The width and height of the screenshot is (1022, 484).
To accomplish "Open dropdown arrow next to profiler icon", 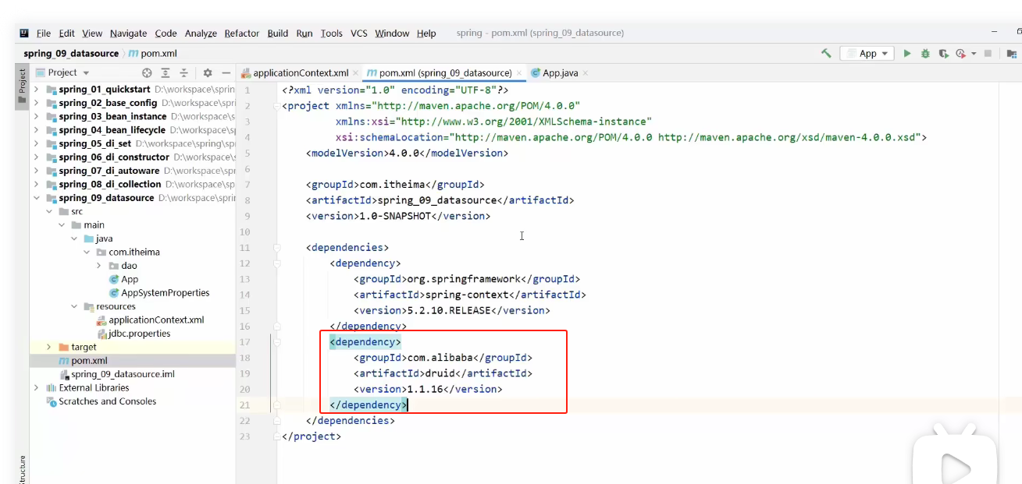I will pos(973,55).
